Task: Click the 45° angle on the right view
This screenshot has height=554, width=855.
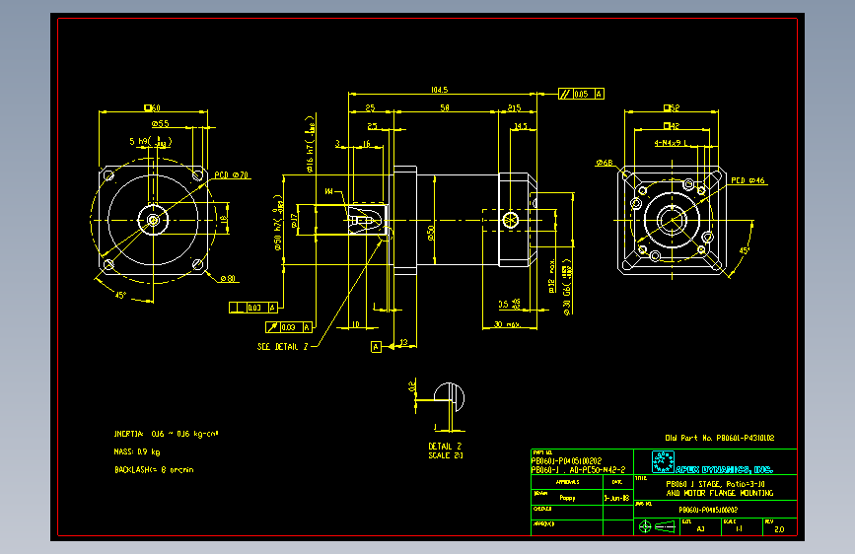Action: [745, 250]
